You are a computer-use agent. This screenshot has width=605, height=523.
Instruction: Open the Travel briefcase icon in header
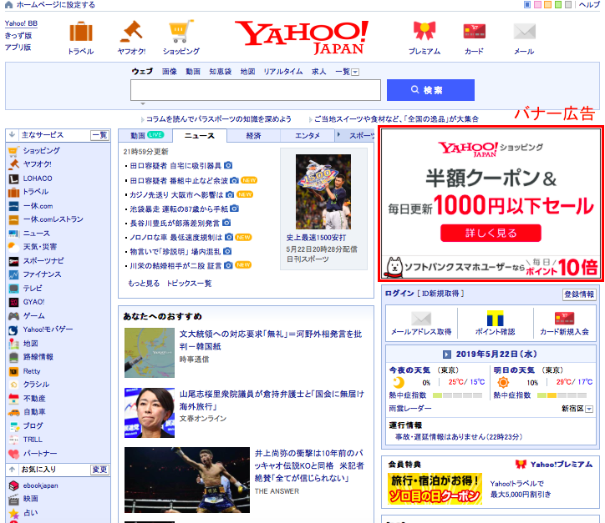pos(81,32)
